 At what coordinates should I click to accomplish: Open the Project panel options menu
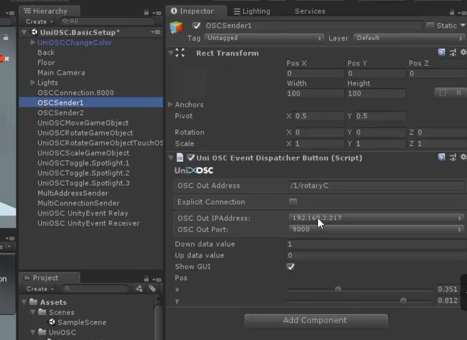coord(157,280)
